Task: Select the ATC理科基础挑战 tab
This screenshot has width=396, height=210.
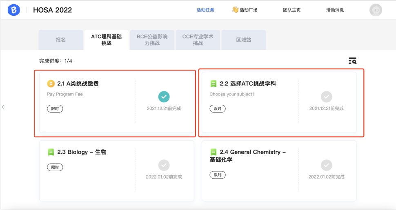Action: 106,40
